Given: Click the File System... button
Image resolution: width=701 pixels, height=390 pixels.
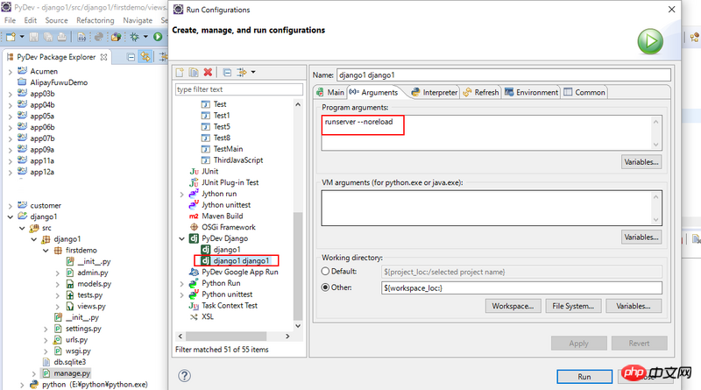Looking at the screenshot, I should point(573,306).
